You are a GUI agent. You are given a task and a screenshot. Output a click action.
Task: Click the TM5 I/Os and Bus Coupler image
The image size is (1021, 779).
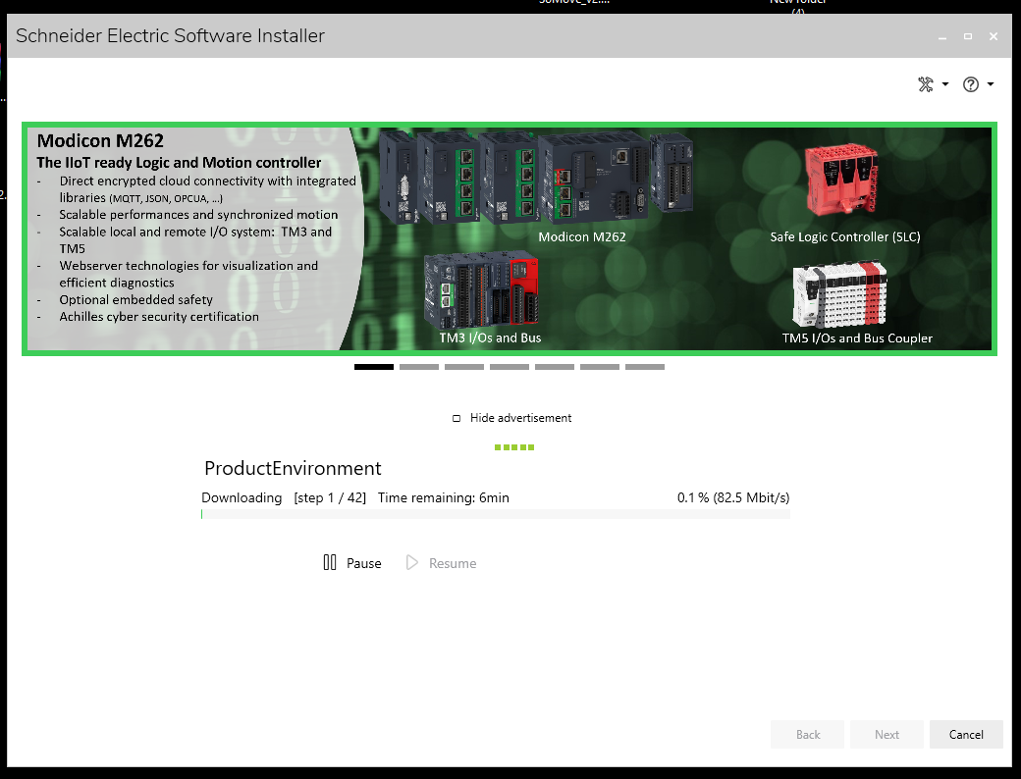click(840, 294)
